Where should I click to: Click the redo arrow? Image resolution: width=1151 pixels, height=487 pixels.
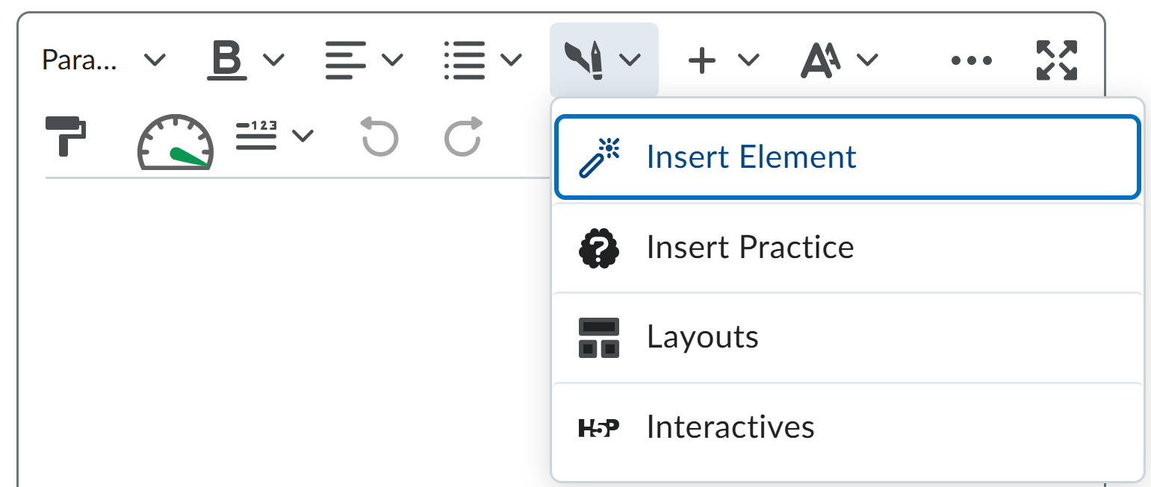(463, 136)
